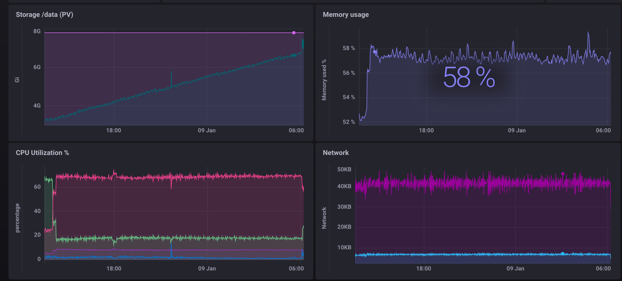
Task: Click the 18:00 tick on CPU chart
Action: (x=114, y=269)
